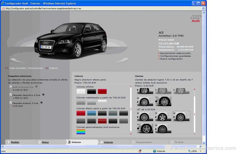239x154 pixels.
Task: Click the icon beside Interior link
Action: (47, 68)
